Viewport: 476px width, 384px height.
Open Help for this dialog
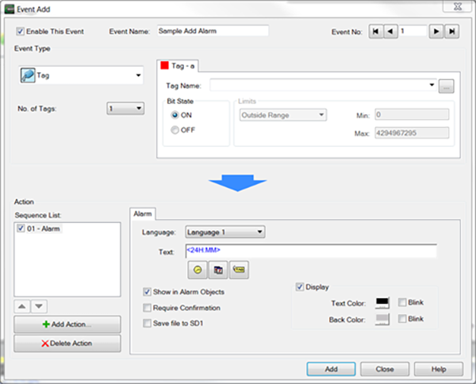(439, 369)
